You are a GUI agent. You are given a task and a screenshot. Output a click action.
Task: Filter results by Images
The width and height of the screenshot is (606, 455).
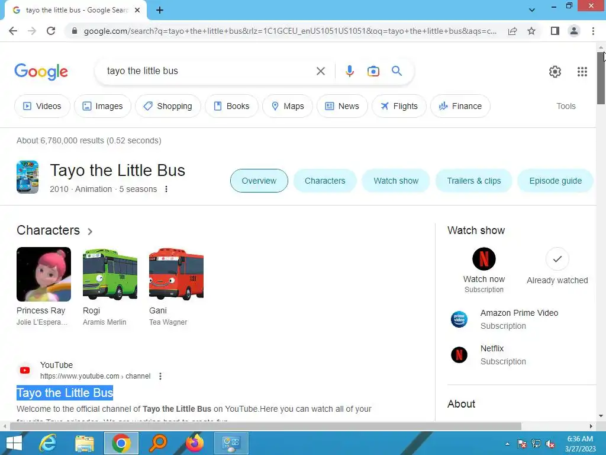102,106
